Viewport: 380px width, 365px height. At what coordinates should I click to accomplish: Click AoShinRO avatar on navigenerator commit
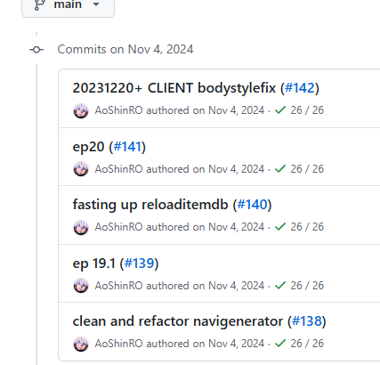click(81, 344)
